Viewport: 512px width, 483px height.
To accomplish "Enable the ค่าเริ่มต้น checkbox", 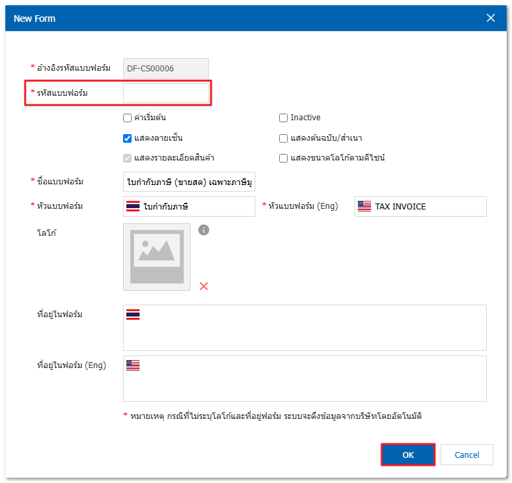I will 128,118.
